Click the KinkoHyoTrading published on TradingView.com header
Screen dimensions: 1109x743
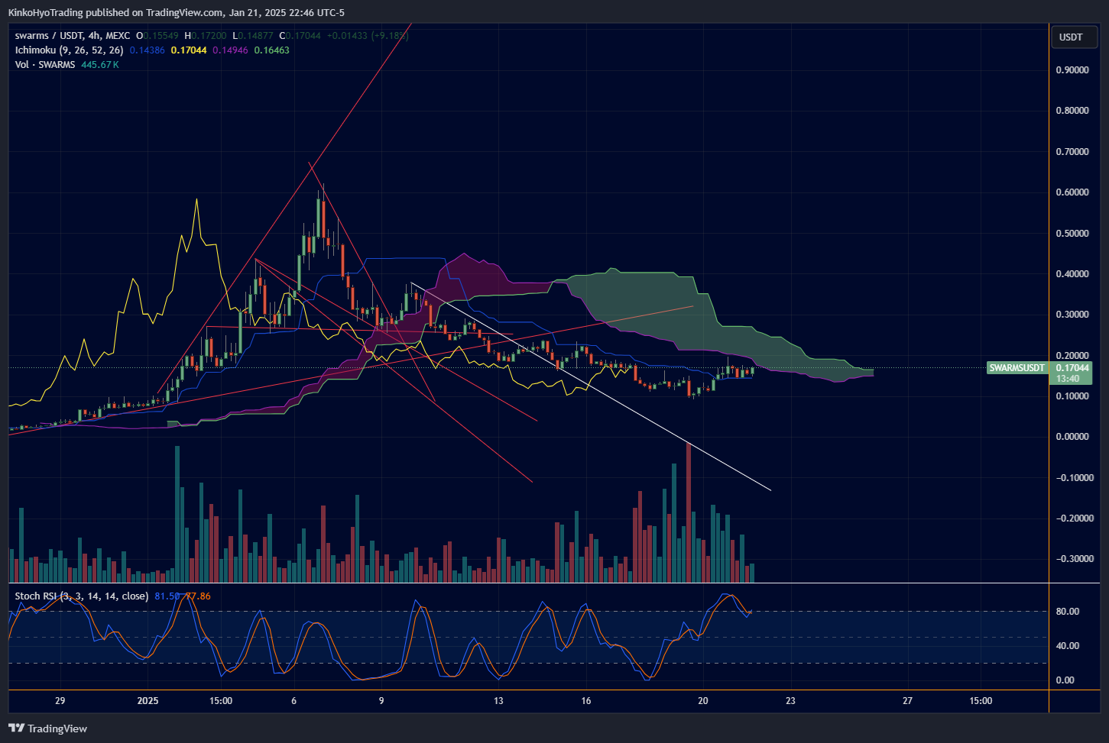coord(176,13)
